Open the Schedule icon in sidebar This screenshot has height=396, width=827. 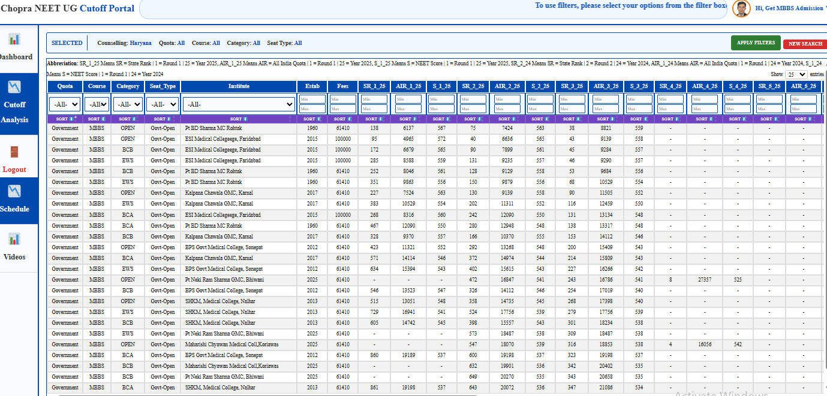pos(14,191)
